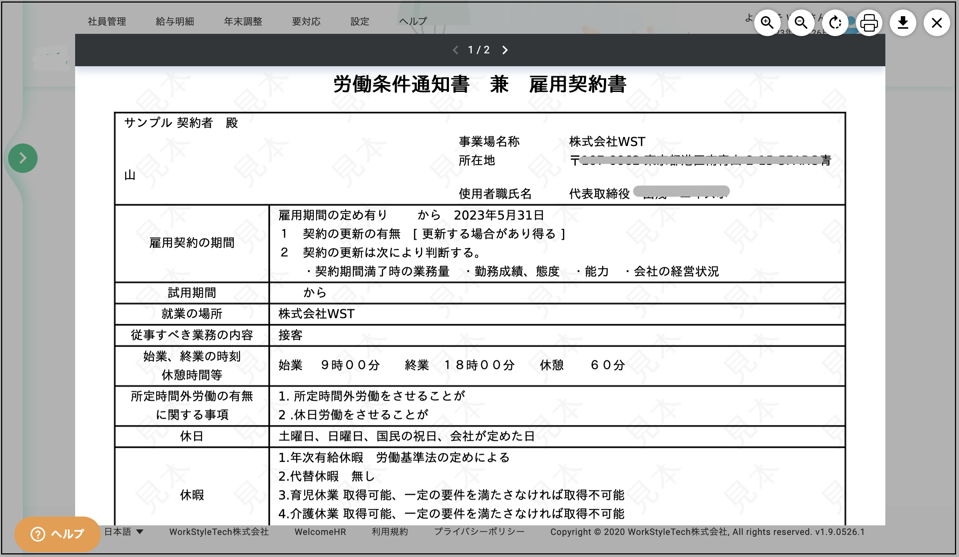Open WelcomeHR footer link

tap(320, 532)
